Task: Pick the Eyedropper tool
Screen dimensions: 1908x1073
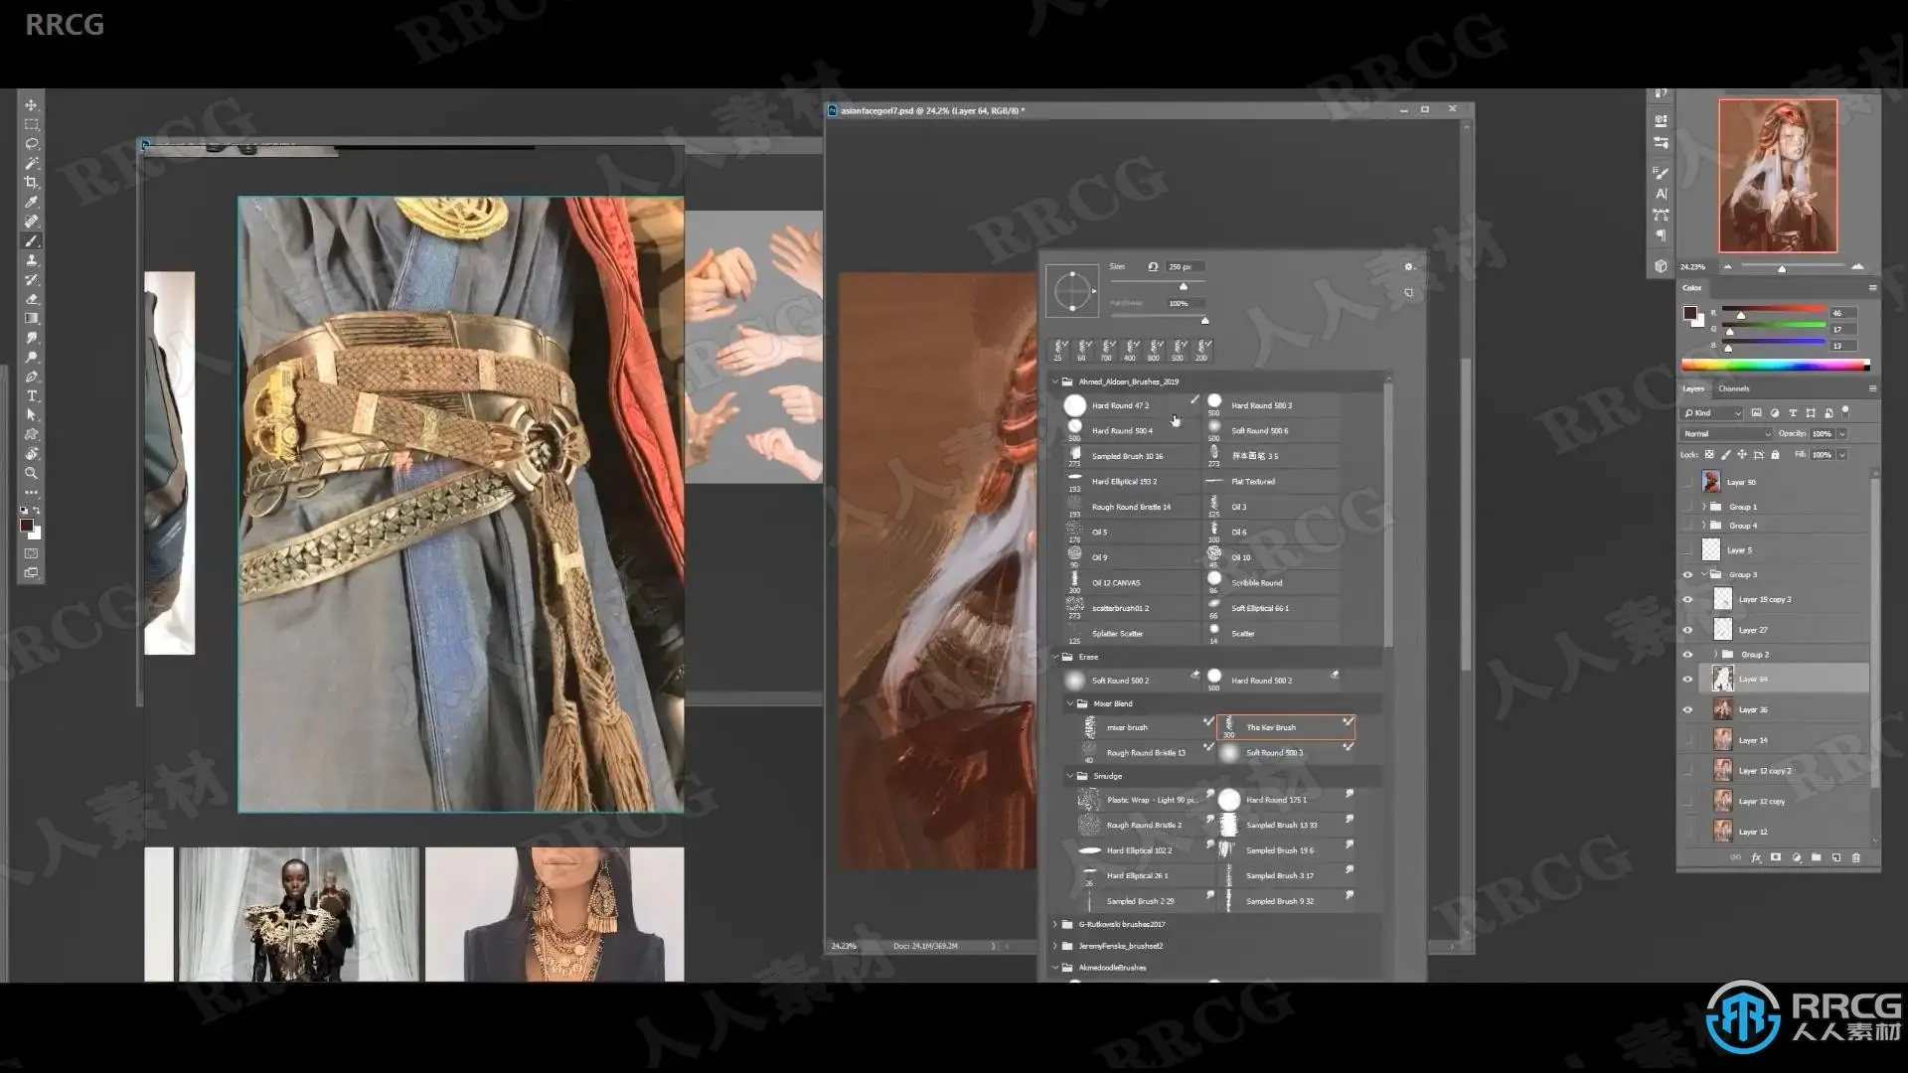Action: (x=31, y=202)
